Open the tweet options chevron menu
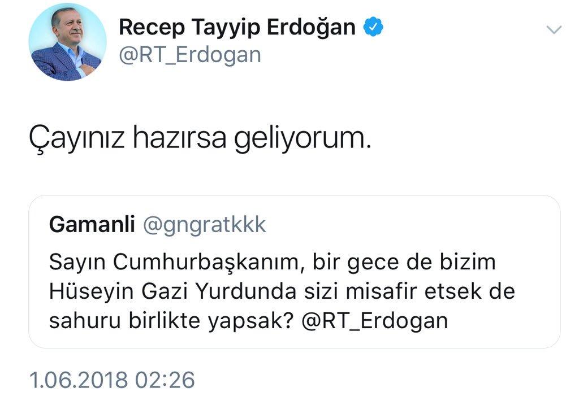Image resolution: width=579 pixels, height=401 pixels. 555,30
